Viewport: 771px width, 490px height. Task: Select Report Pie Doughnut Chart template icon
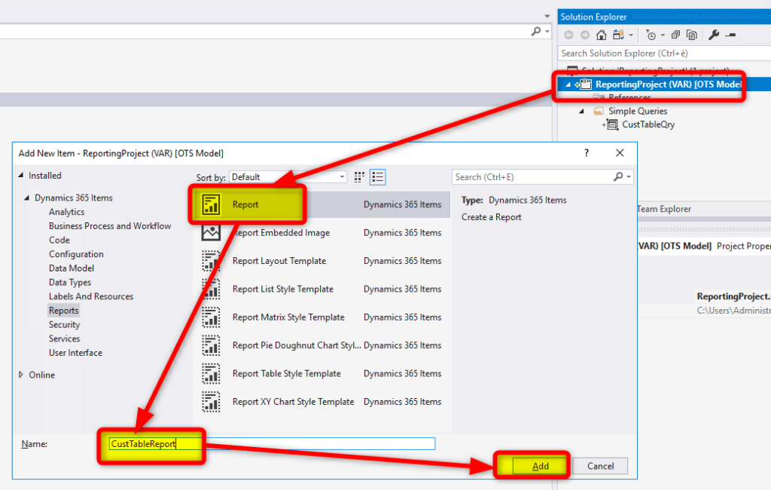(x=211, y=345)
